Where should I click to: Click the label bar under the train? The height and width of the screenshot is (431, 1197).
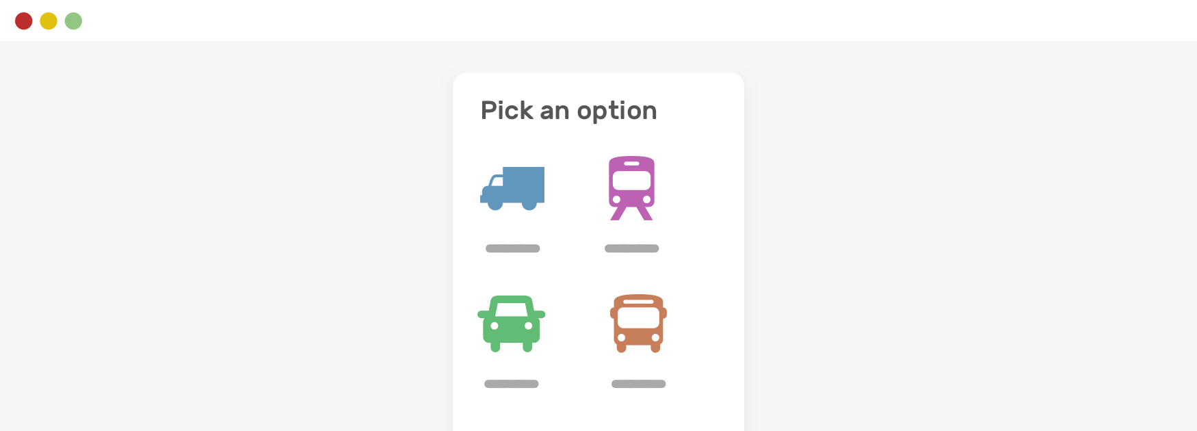click(x=631, y=248)
